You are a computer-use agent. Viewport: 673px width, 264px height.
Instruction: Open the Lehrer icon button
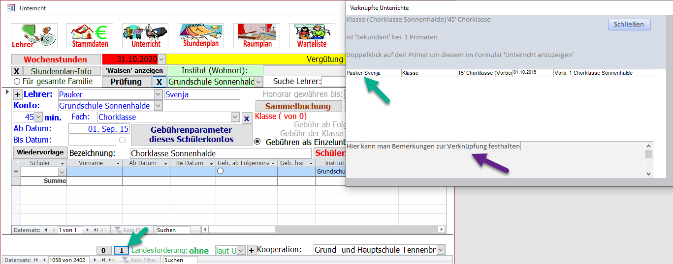point(34,35)
